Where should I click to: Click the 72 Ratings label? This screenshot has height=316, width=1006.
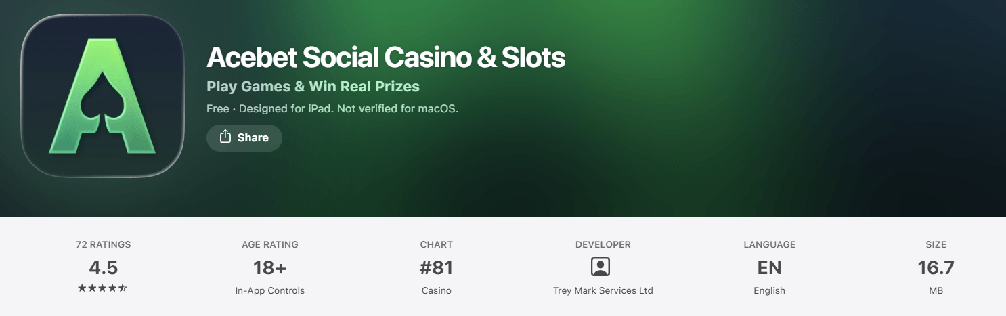coord(104,244)
